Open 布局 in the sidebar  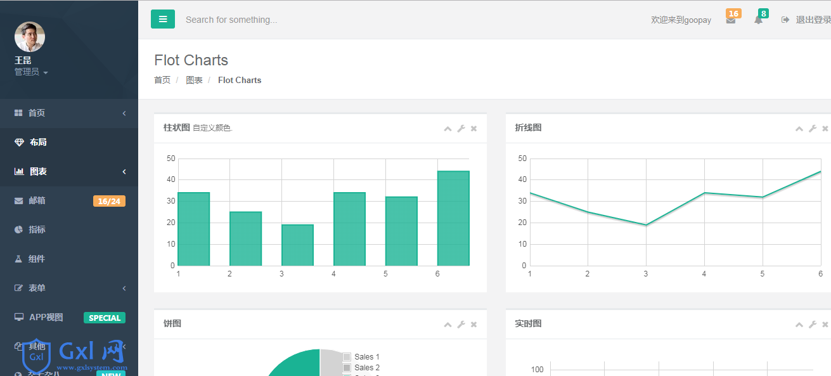point(38,142)
